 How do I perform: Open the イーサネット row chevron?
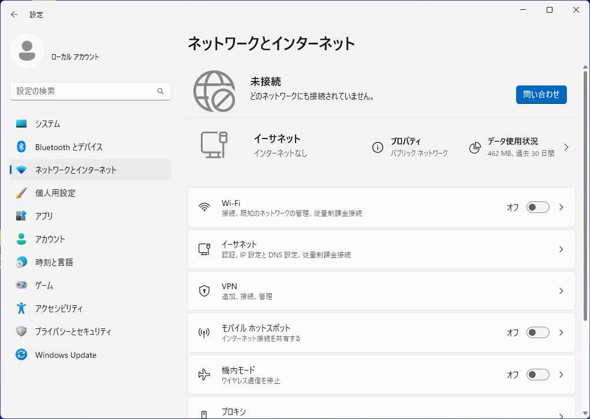[561, 249]
